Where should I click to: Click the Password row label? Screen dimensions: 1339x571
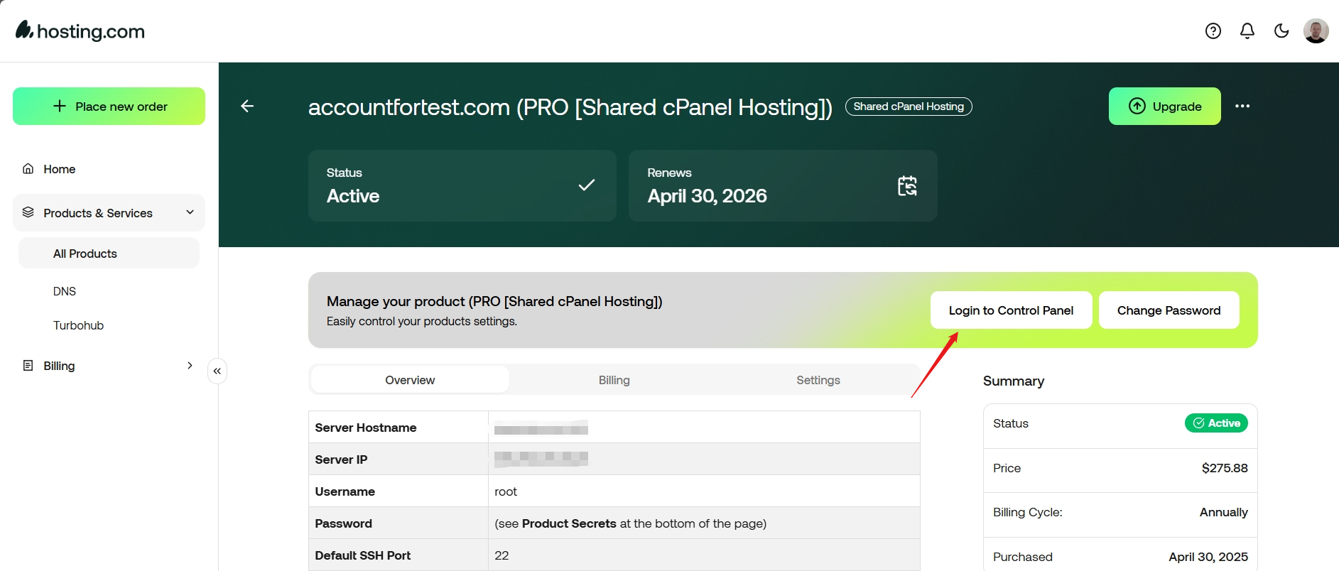[x=343, y=523]
